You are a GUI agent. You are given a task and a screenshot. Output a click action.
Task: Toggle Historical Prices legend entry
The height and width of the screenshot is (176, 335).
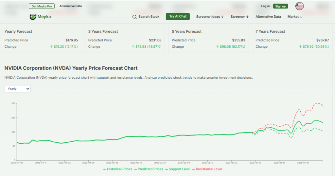click(118, 169)
